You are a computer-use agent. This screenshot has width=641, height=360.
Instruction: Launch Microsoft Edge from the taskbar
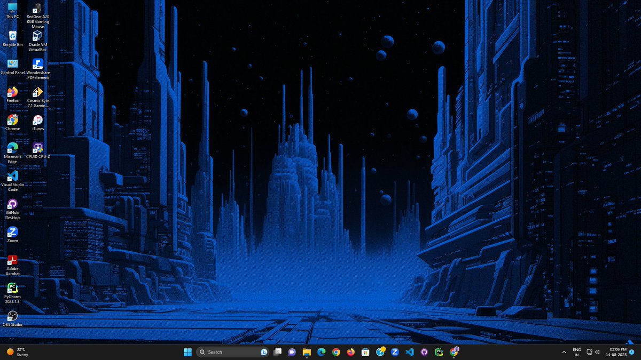click(321, 352)
